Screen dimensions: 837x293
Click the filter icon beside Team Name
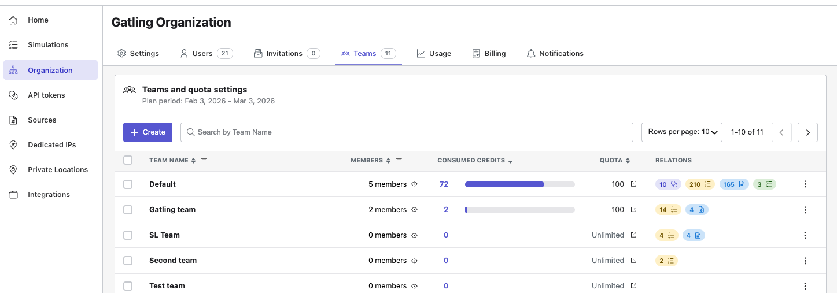(204, 160)
